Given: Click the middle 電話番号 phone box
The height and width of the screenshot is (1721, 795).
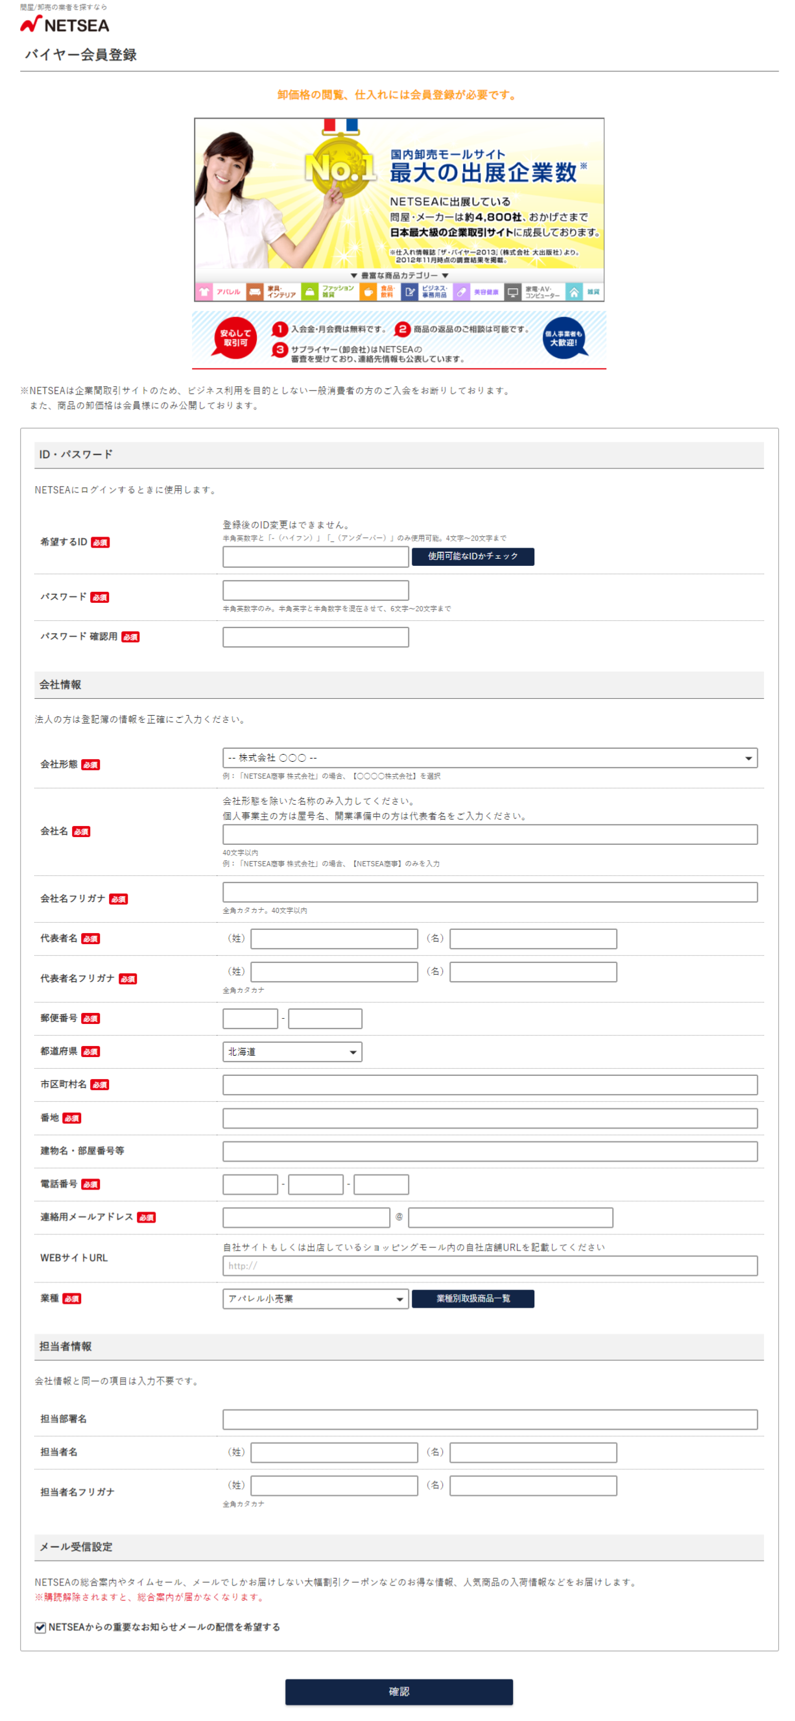Looking at the screenshot, I should click(x=315, y=1184).
